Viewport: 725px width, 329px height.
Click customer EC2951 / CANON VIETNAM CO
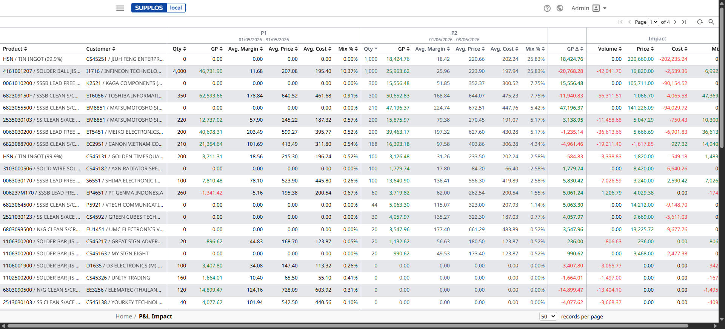[x=125, y=144]
